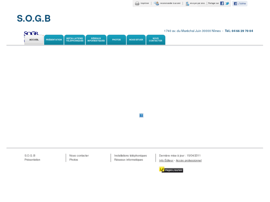Open Réseaux informatiques footer link
Screen dimensions: 270x202
129,160
